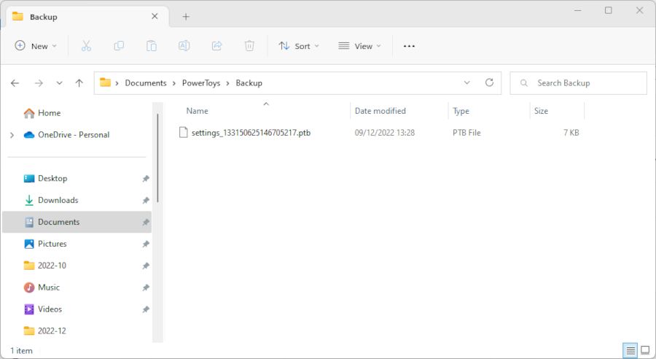Navigate to Documents breadcrumb

tap(146, 83)
